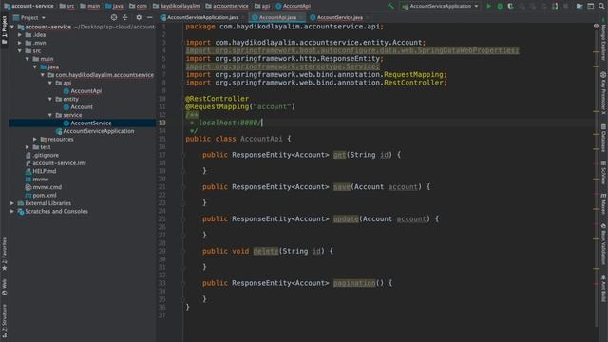The height and width of the screenshot is (342, 608).
Task: Run with coverage using the shield icon
Action: (x=511, y=6)
